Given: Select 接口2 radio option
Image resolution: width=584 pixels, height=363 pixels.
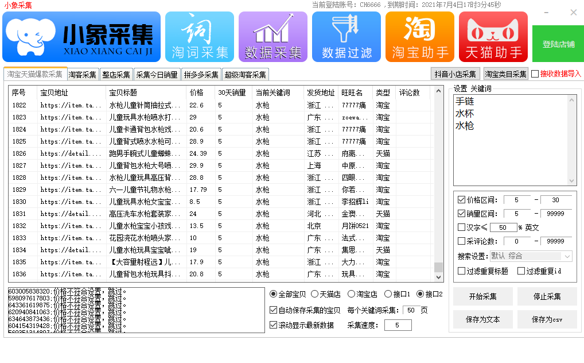Looking at the screenshot, I should [420, 294].
